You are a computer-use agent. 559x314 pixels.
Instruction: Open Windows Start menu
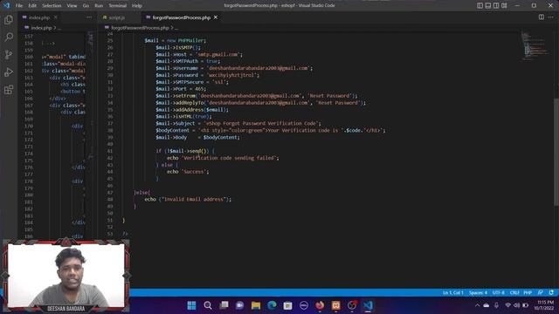pos(191,305)
